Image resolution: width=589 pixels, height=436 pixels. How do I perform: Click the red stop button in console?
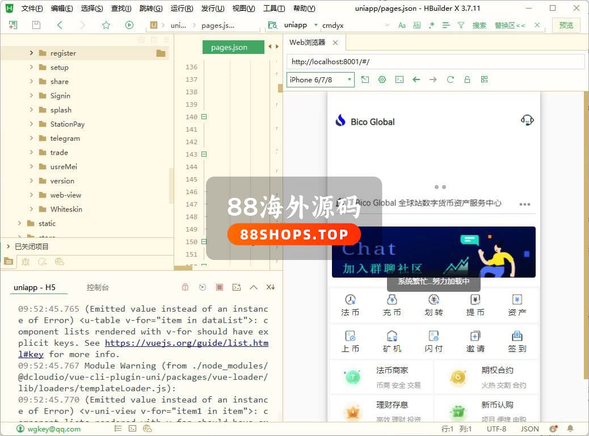pyautogui.click(x=220, y=287)
